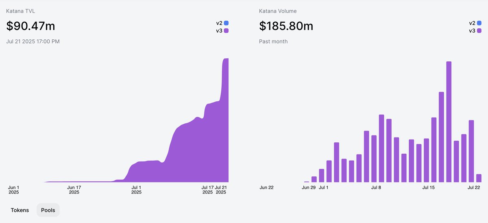Click the blue v2 swatch in TVL legend
Image resolution: width=488 pixels, height=223 pixels.
coord(226,23)
